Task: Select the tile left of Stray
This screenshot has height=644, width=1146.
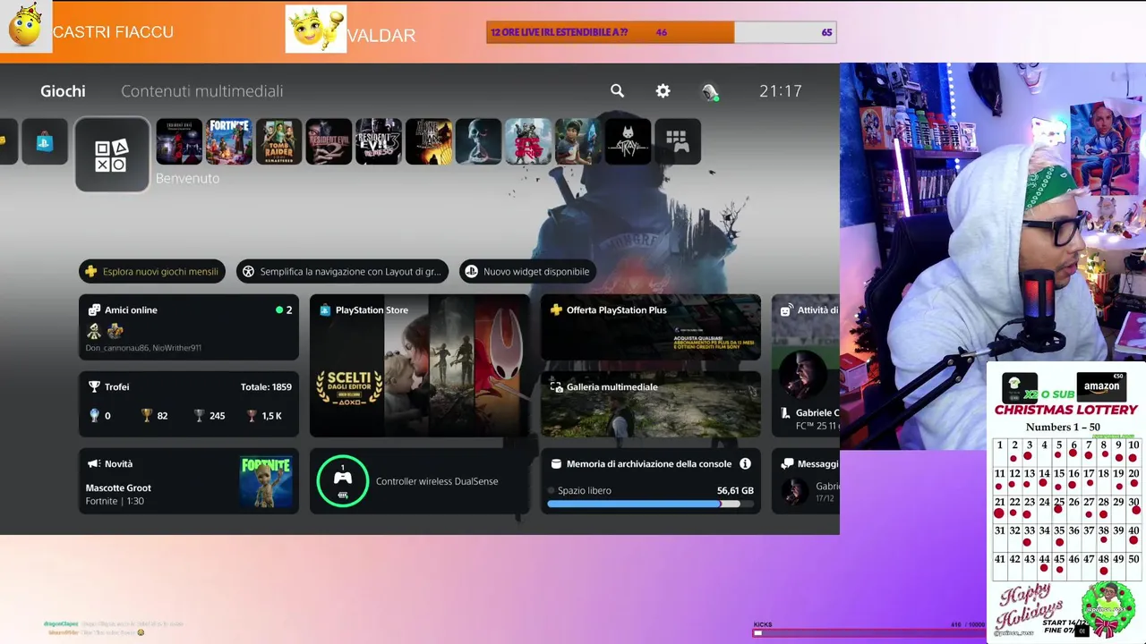Action: (x=578, y=142)
